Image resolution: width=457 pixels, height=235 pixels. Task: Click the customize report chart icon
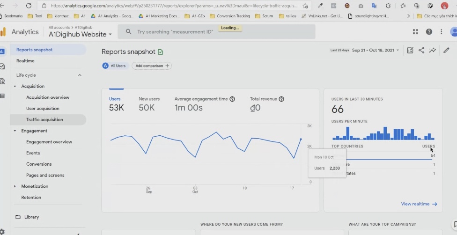tap(410, 50)
